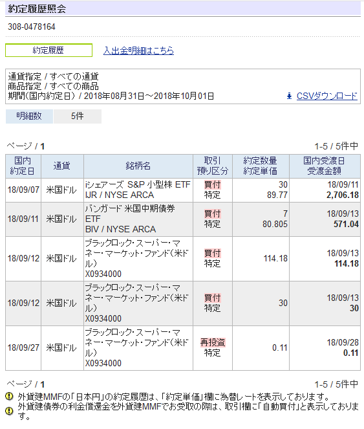Click the second yellow warning icon about 外貨建債券

9,411
